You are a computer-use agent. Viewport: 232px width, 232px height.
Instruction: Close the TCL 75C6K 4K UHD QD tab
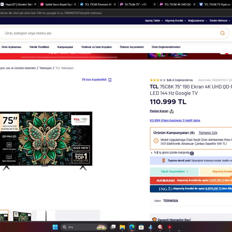click(x=194, y=5)
